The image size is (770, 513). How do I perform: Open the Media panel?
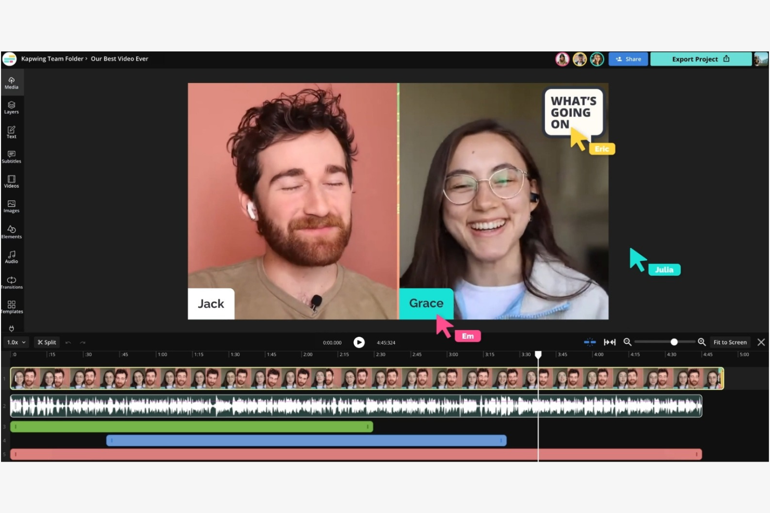pos(11,83)
